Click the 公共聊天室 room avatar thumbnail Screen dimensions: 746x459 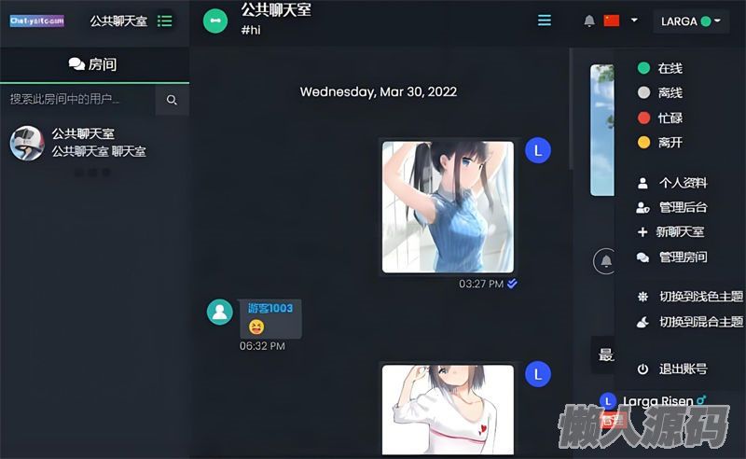[27, 143]
